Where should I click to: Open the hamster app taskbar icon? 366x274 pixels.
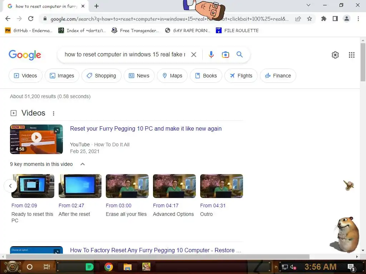pyautogui.click(x=146, y=267)
